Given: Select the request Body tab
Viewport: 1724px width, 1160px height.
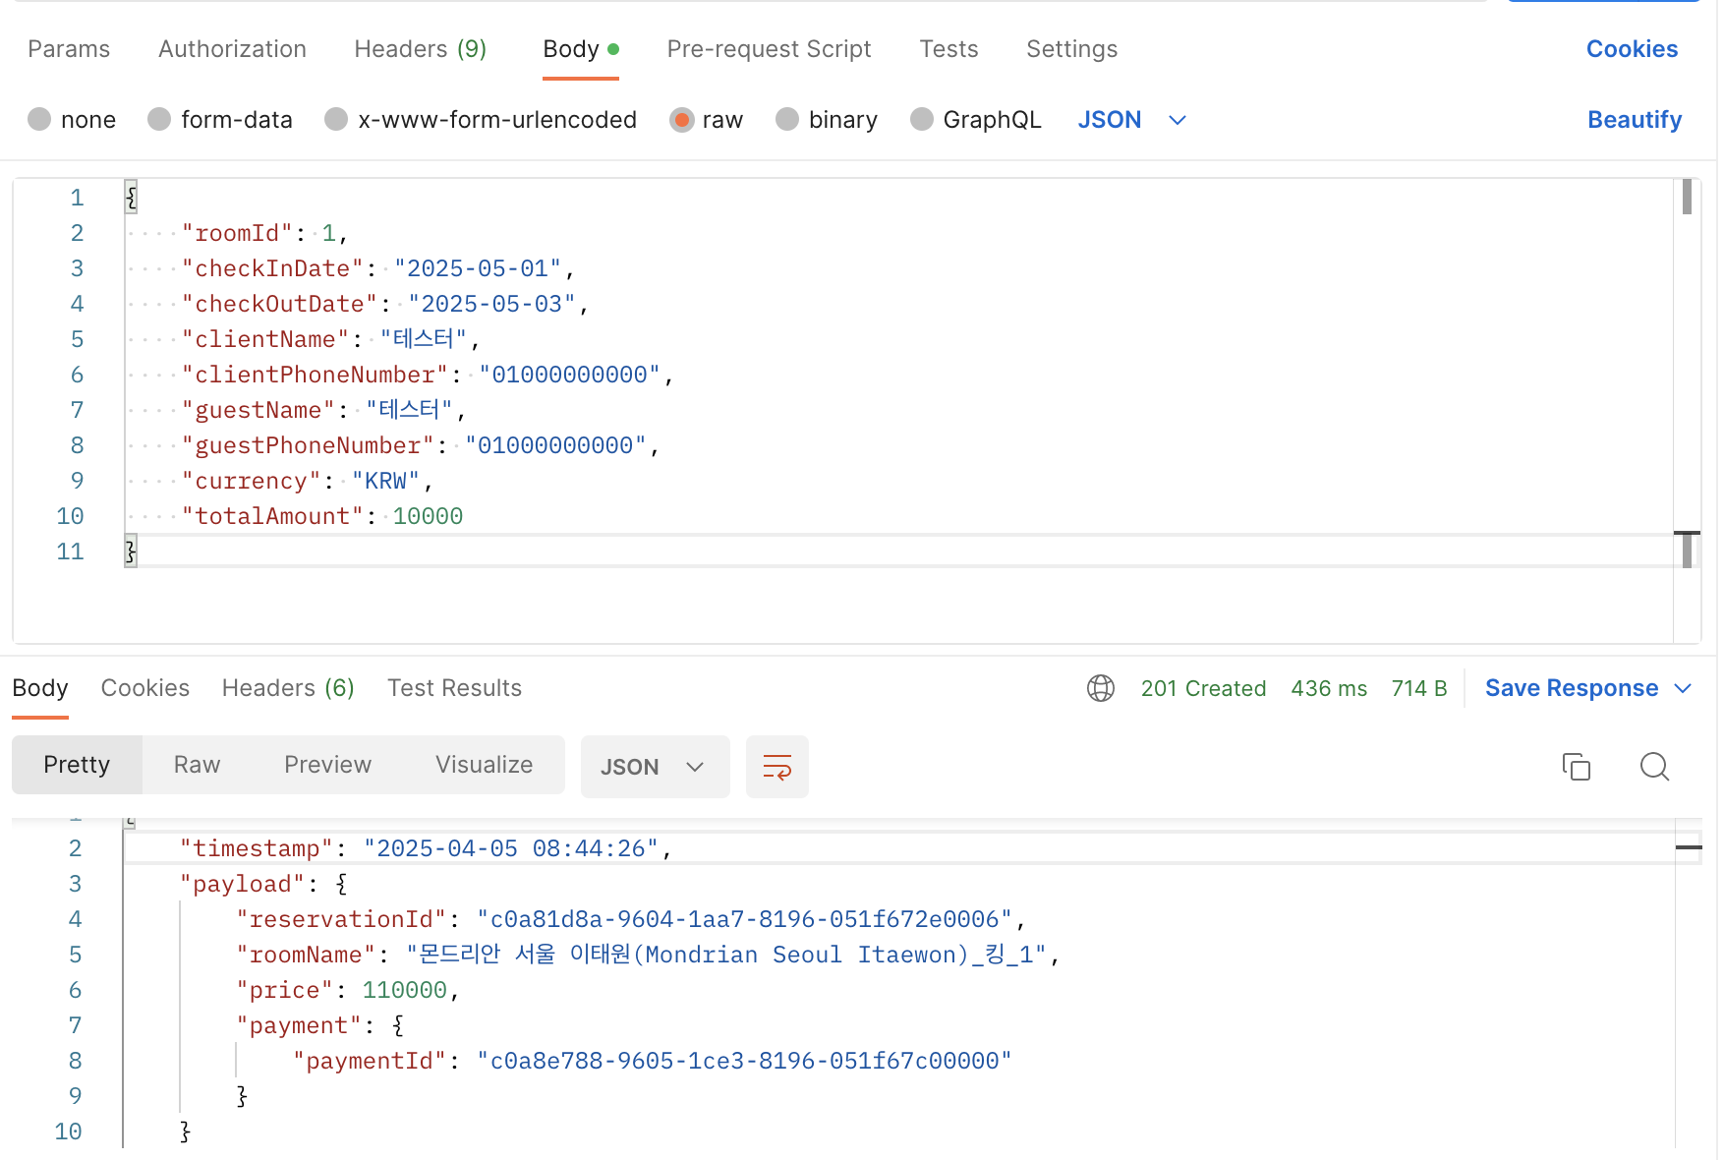Looking at the screenshot, I should click(x=580, y=49).
